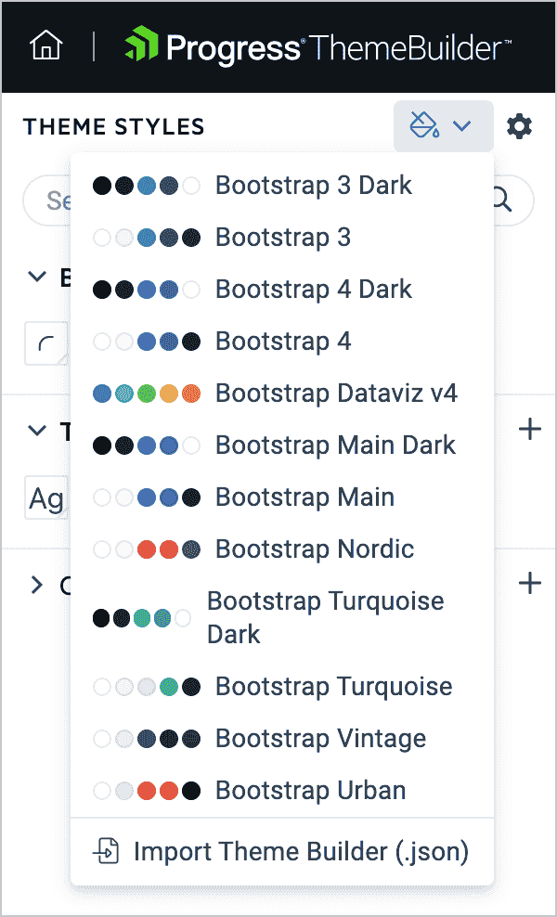Go to the home page icon
This screenshot has width=557, height=917.
[46, 46]
